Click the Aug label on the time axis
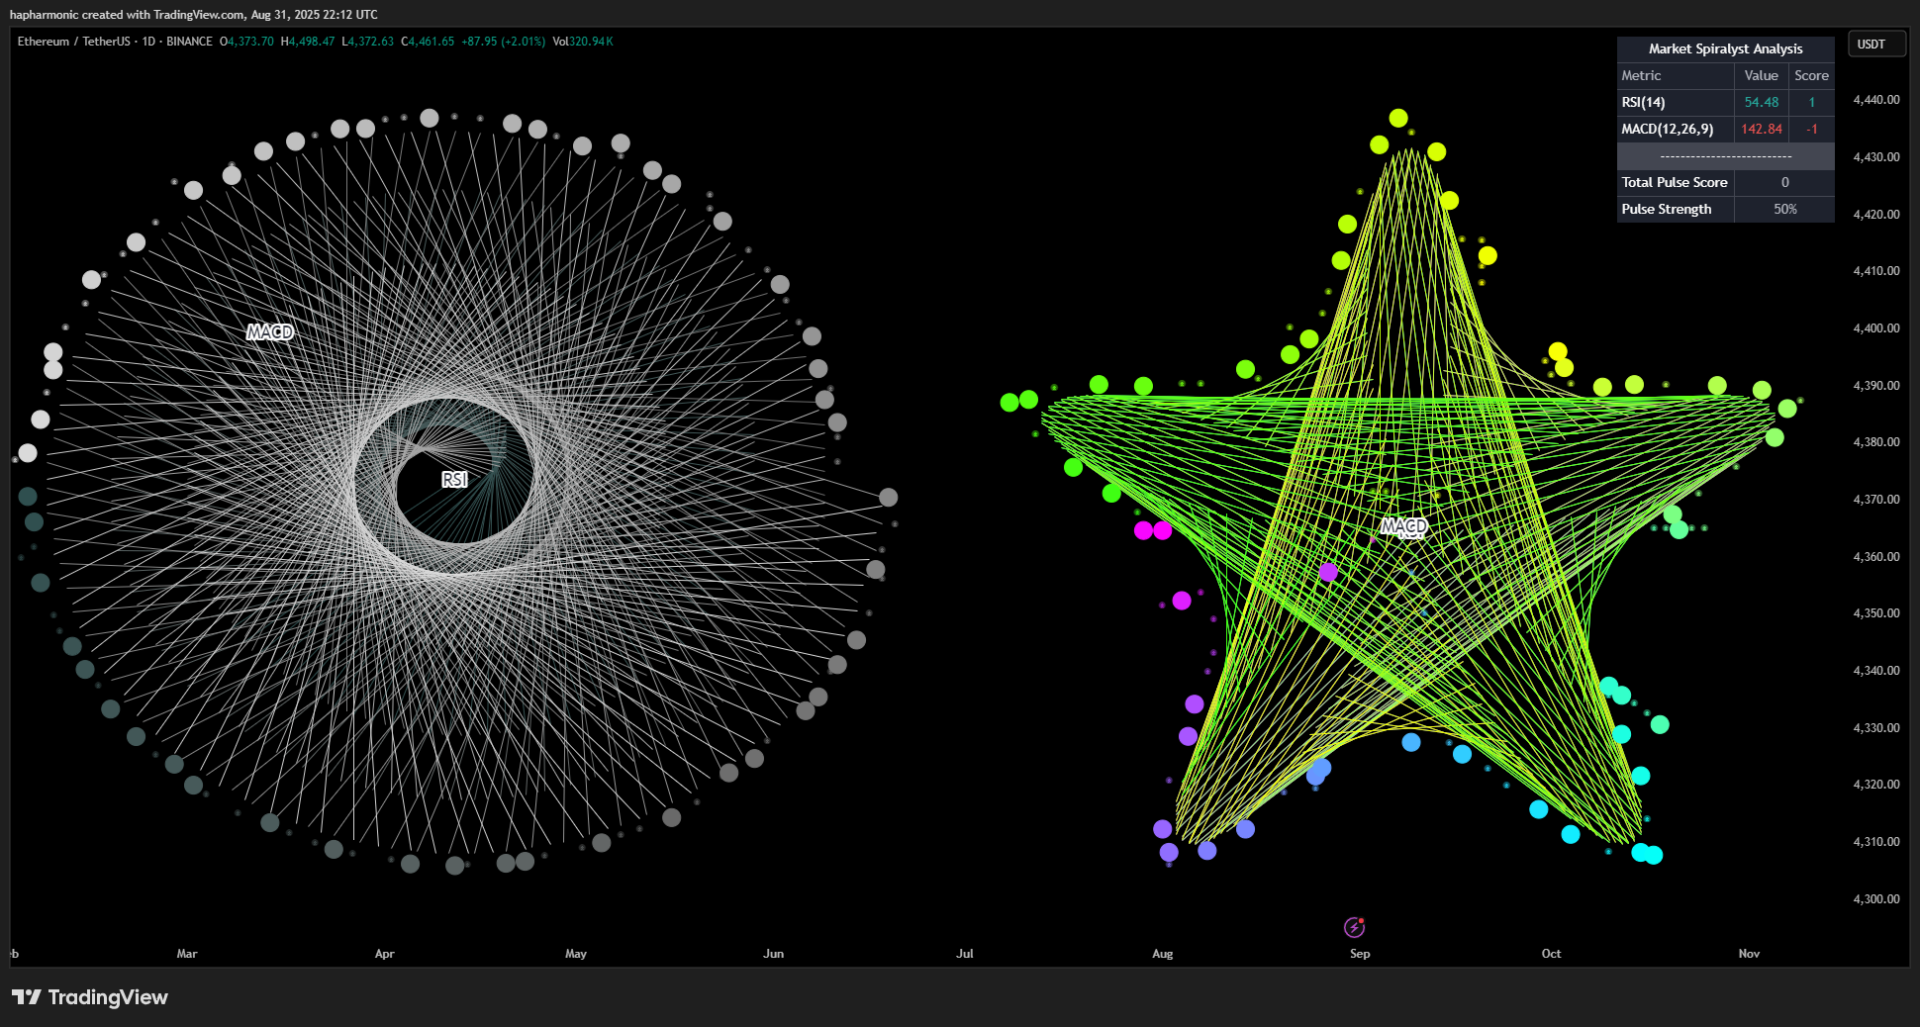Viewport: 1920px width, 1027px height. (1163, 954)
